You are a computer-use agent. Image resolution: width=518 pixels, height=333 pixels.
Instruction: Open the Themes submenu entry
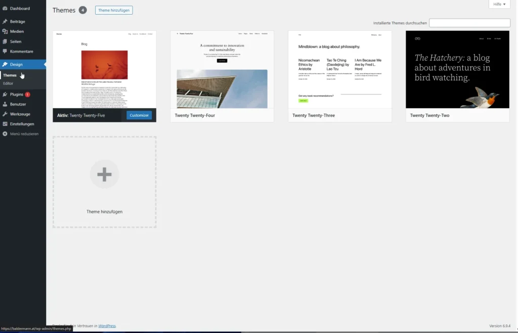[x=10, y=75]
